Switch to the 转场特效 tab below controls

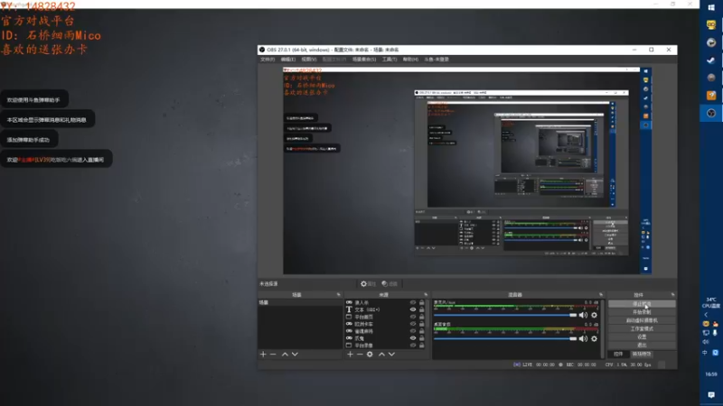pos(642,354)
